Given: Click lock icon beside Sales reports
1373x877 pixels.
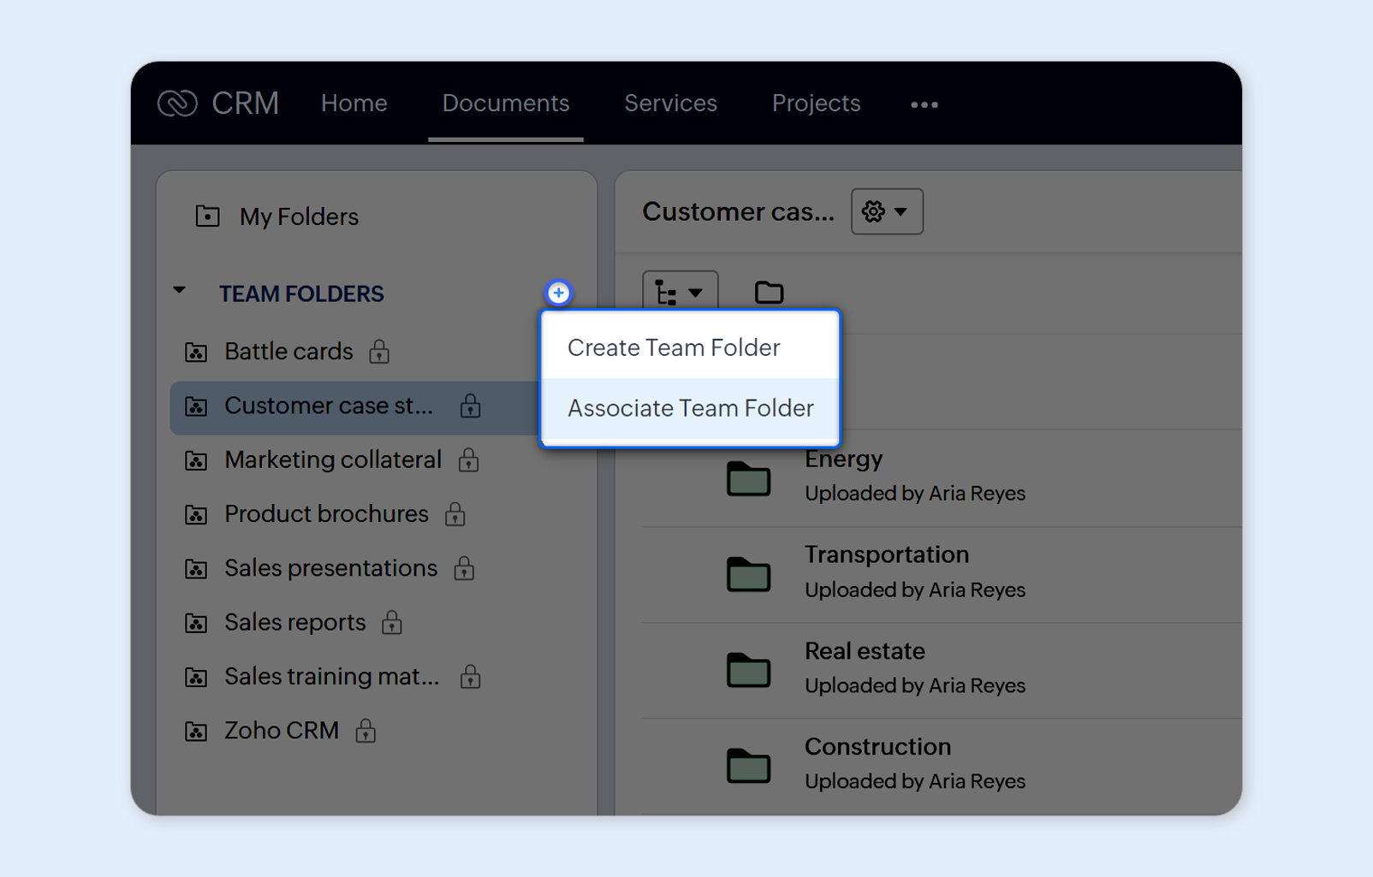Looking at the screenshot, I should tap(392, 623).
